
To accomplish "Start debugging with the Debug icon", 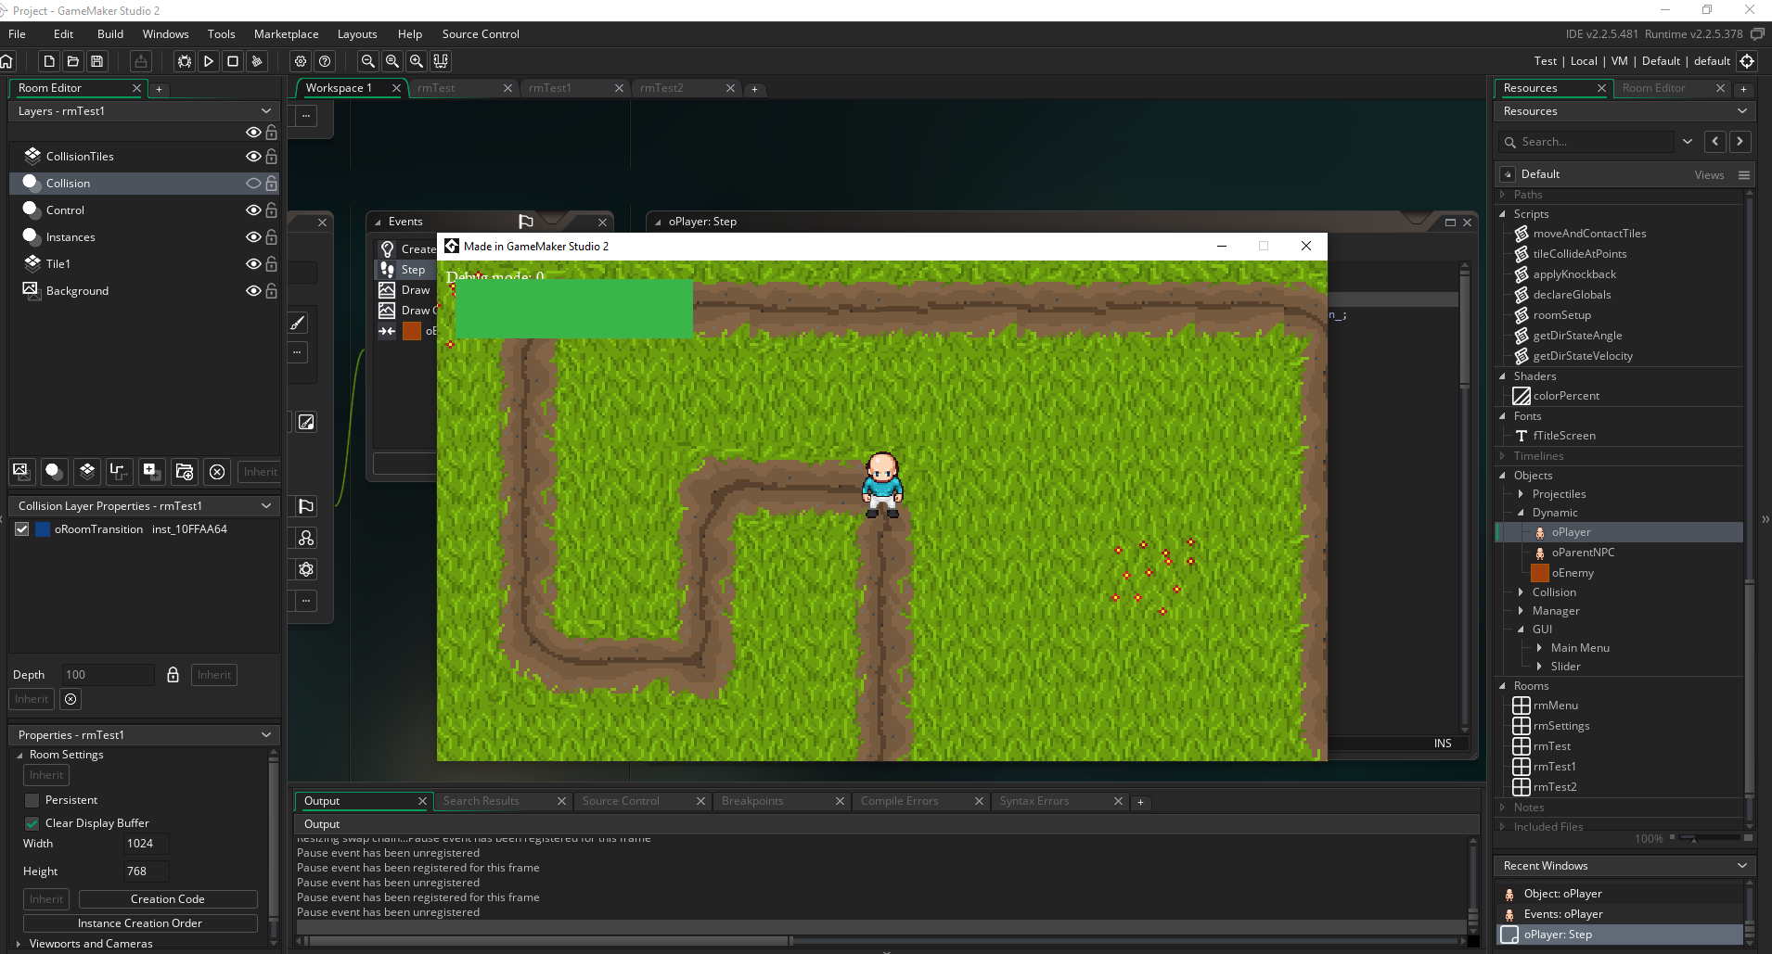I will pyautogui.click(x=185, y=61).
